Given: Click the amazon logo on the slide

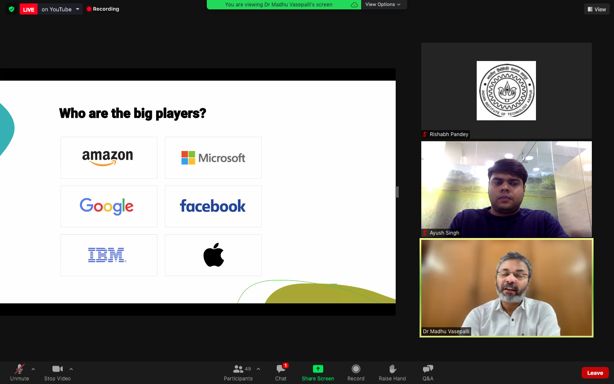Looking at the screenshot, I should (x=107, y=157).
